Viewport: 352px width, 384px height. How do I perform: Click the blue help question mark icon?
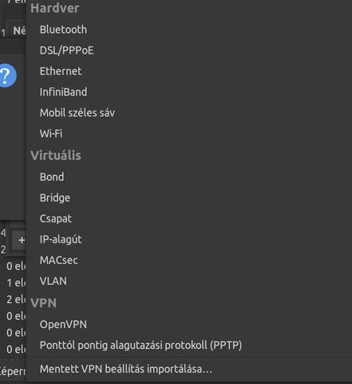tap(7, 75)
